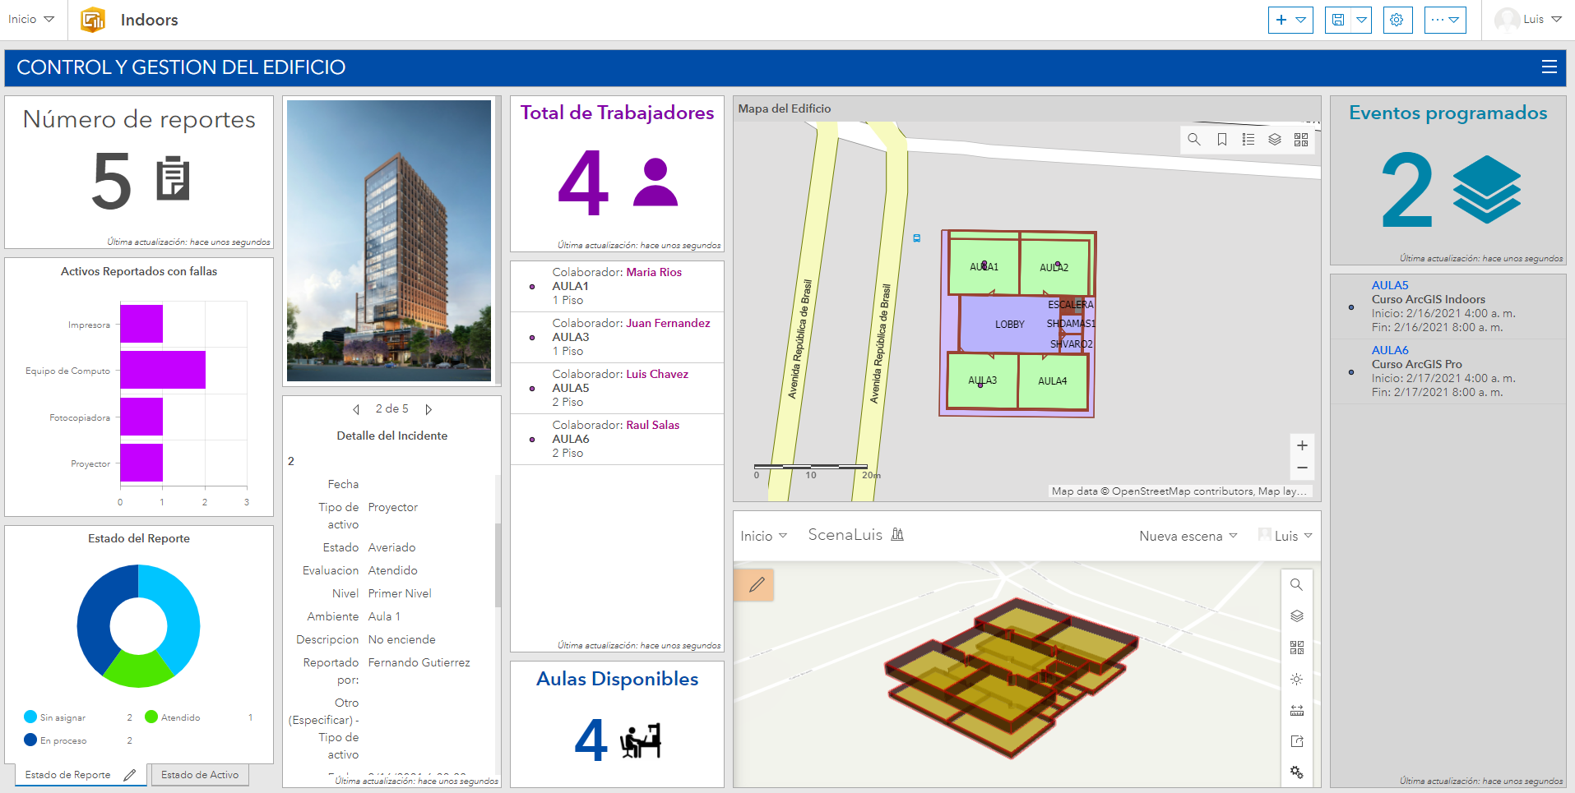Select the measure tool in the 3D scene
The image size is (1575, 793).
(x=1297, y=709)
